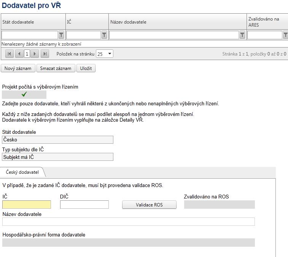Click Stát dodavatele filter text box
The width and height of the screenshot is (288, 257).
pos(30,35)
